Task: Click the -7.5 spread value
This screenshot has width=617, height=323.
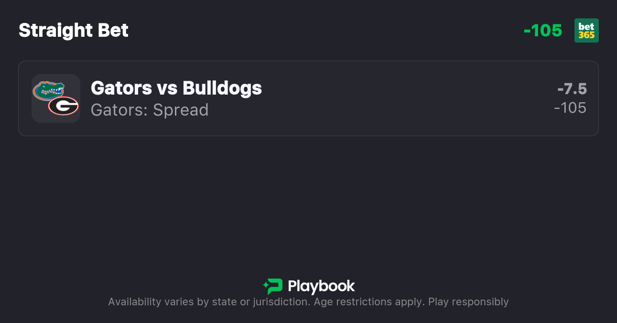Action: coord(572,89)
